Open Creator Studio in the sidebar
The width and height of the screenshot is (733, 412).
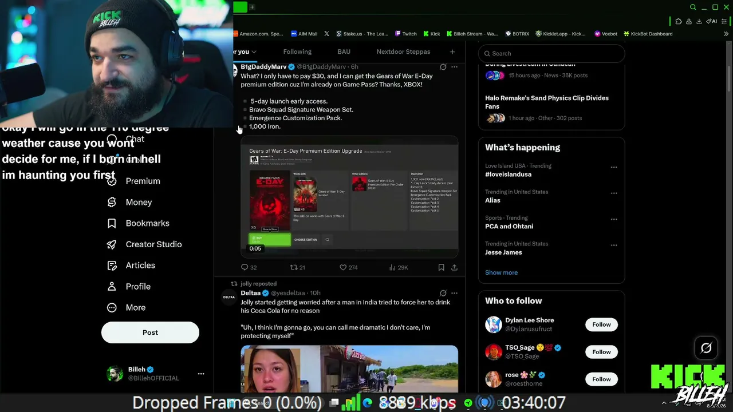pos(144,244)
